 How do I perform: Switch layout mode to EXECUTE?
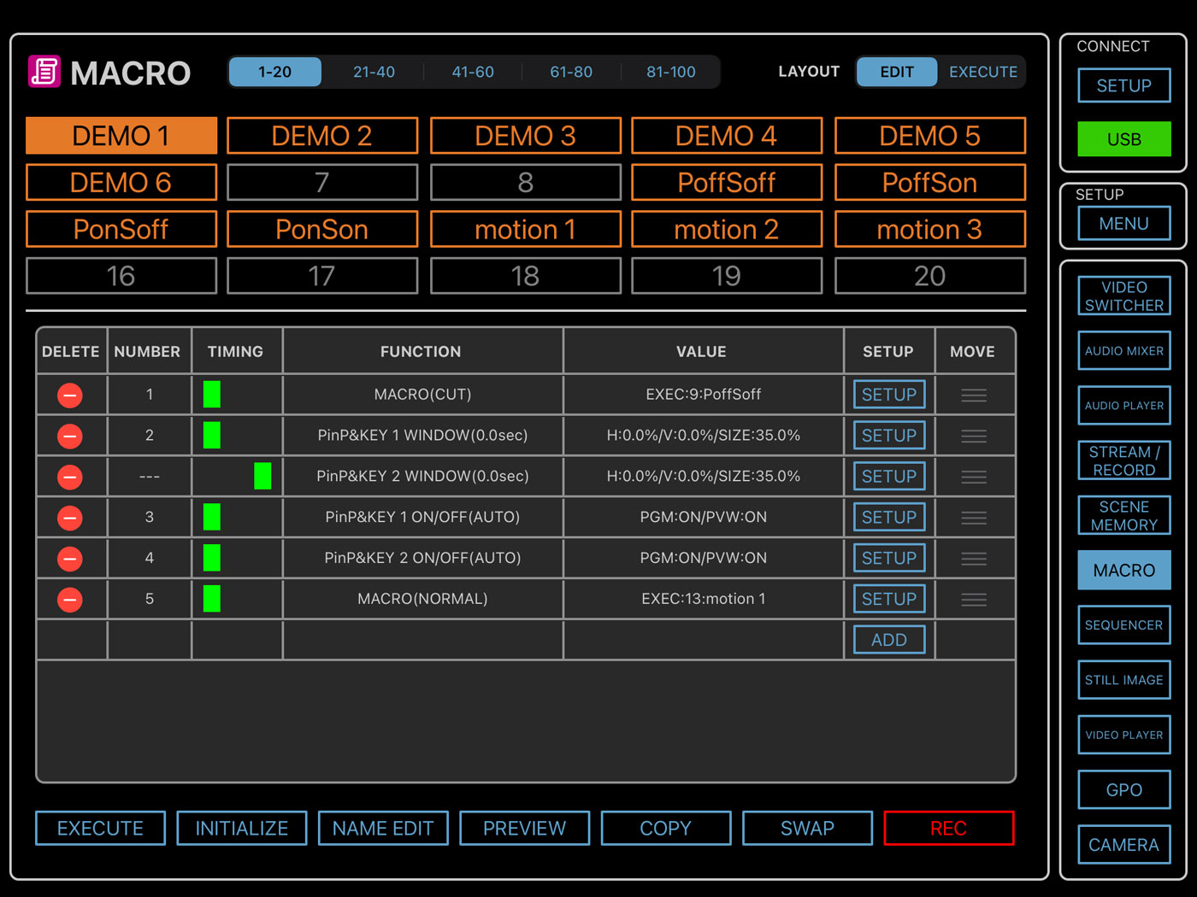[982, 72]
